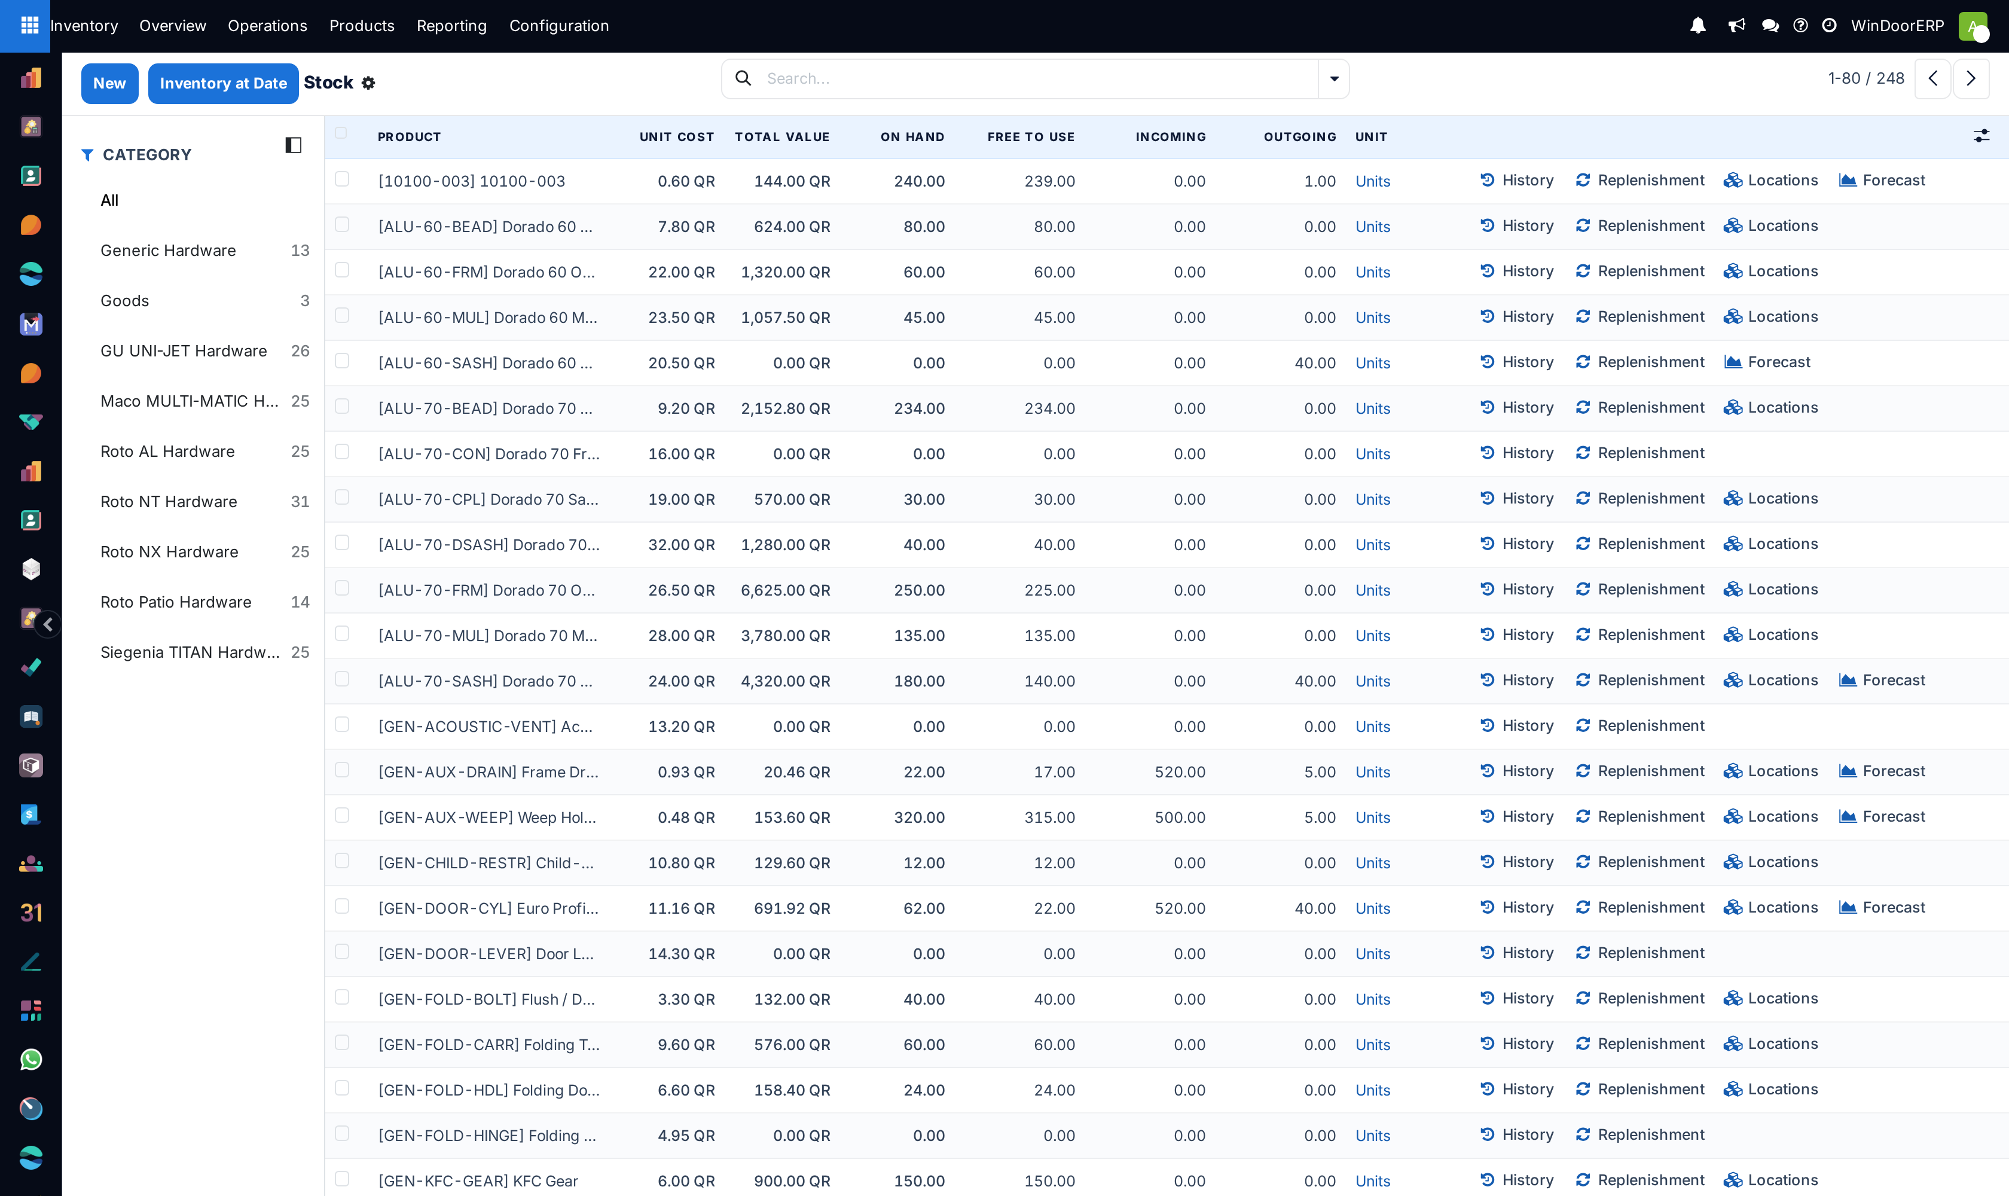Check the [10100-003] product row
The image size is (2009, 1196).
point(341,179)
